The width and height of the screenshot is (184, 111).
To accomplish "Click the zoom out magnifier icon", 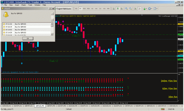I will tap(130, 9).
